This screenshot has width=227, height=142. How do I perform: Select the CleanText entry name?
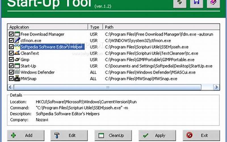click(30, 53)
